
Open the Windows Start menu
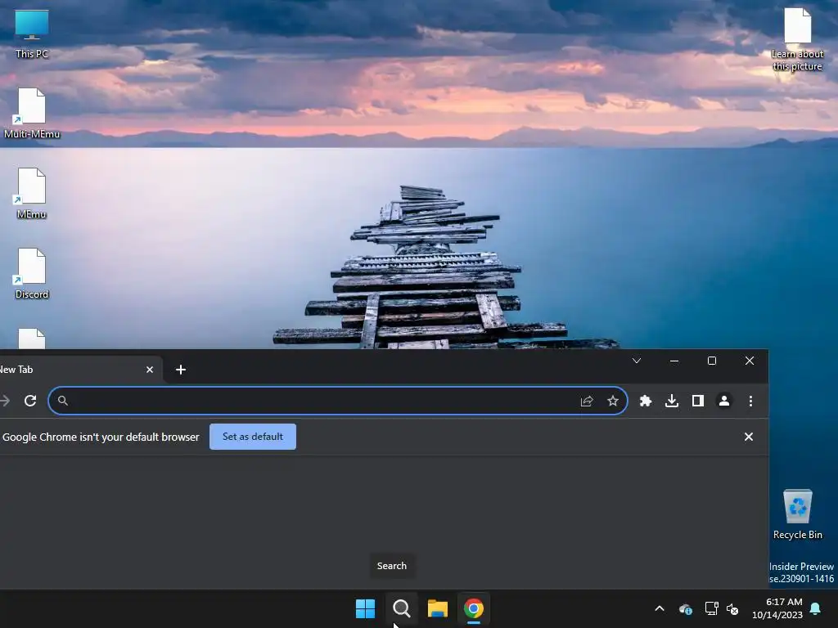(366, 608)
